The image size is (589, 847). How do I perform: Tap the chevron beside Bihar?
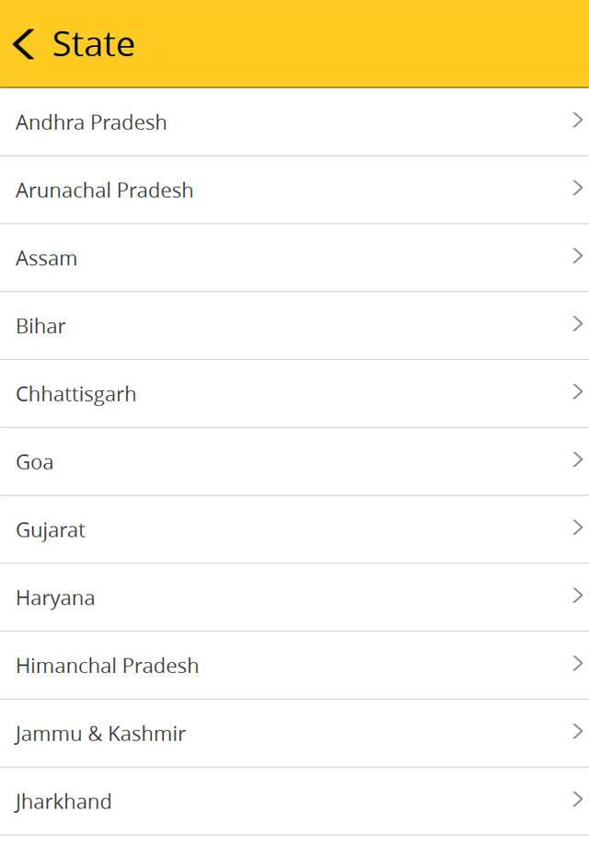(577, 324)
